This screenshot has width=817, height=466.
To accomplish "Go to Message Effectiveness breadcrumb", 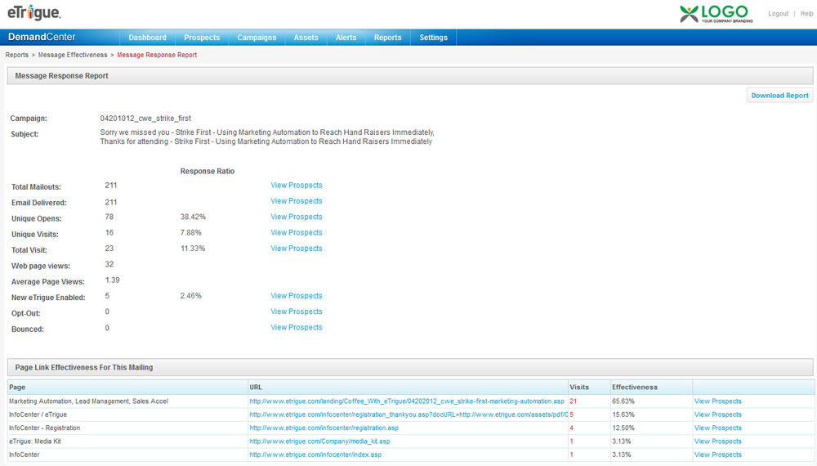I will tap(73, 55).
